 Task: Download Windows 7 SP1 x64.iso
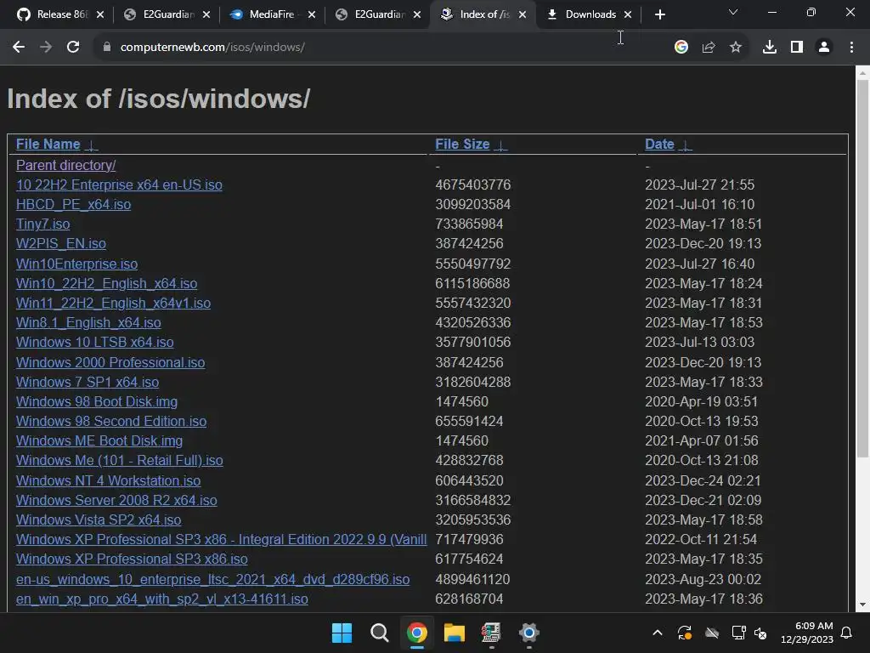click(x=88, y=382)
